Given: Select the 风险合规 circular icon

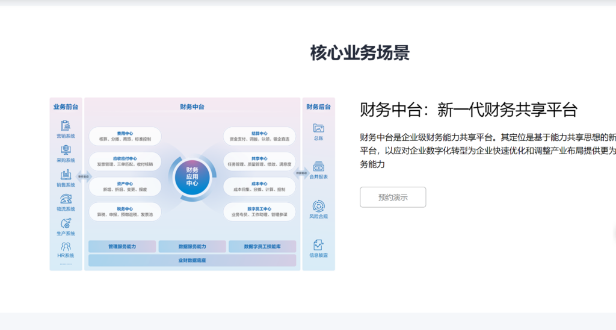Looking at the screenshot, I should pyautogui.click(x=318, y=206).
